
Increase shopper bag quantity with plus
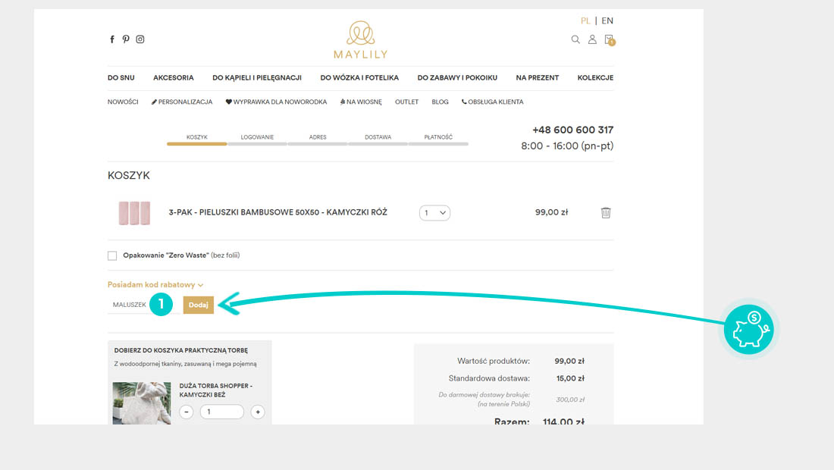click(258, 412)
